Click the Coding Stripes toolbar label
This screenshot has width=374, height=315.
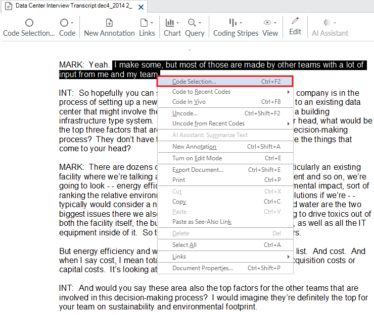point(236,33)
